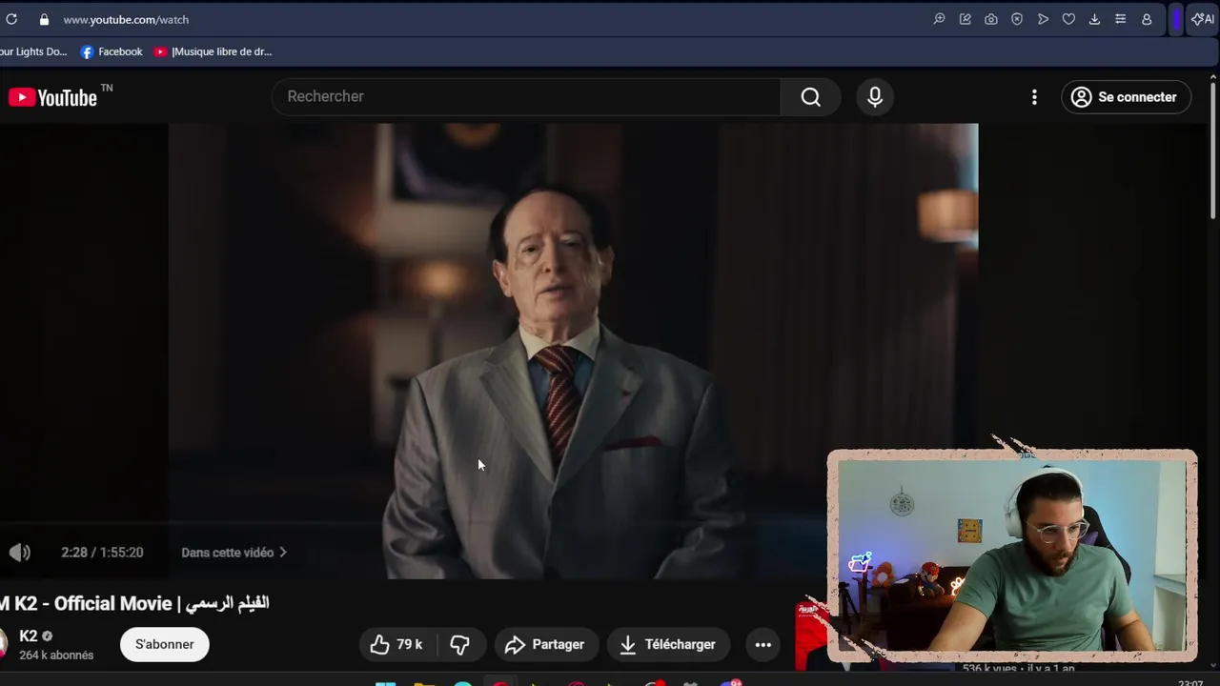Click the '264 k abonnés' subscriber count

point(56,656)
